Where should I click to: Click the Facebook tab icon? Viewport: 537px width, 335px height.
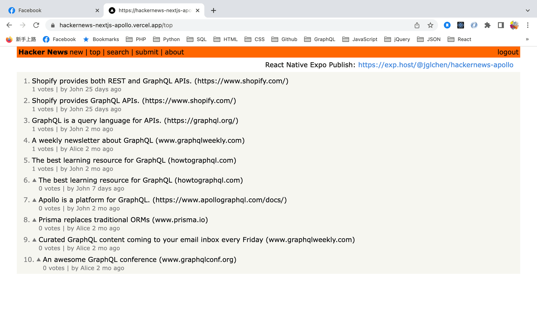point(11,10)
